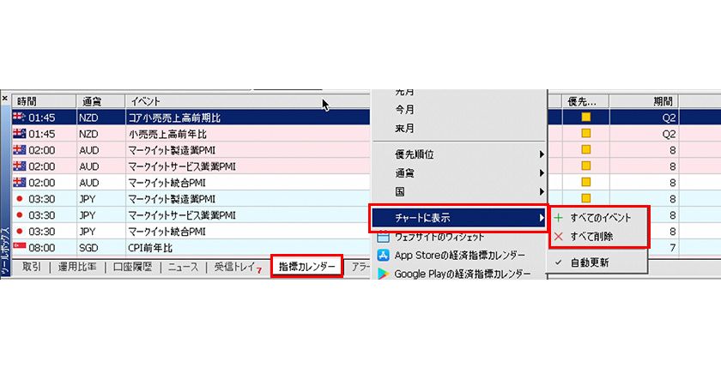The height and width of the screenshot is (374, 721).
Task: Click Japan flag in JPY マークイット統合PMI row
Action: 19,231
